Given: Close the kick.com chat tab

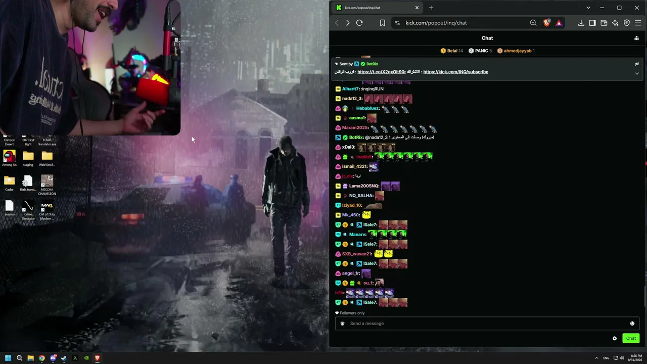Looking at the screenshot, I should point(417,8).
